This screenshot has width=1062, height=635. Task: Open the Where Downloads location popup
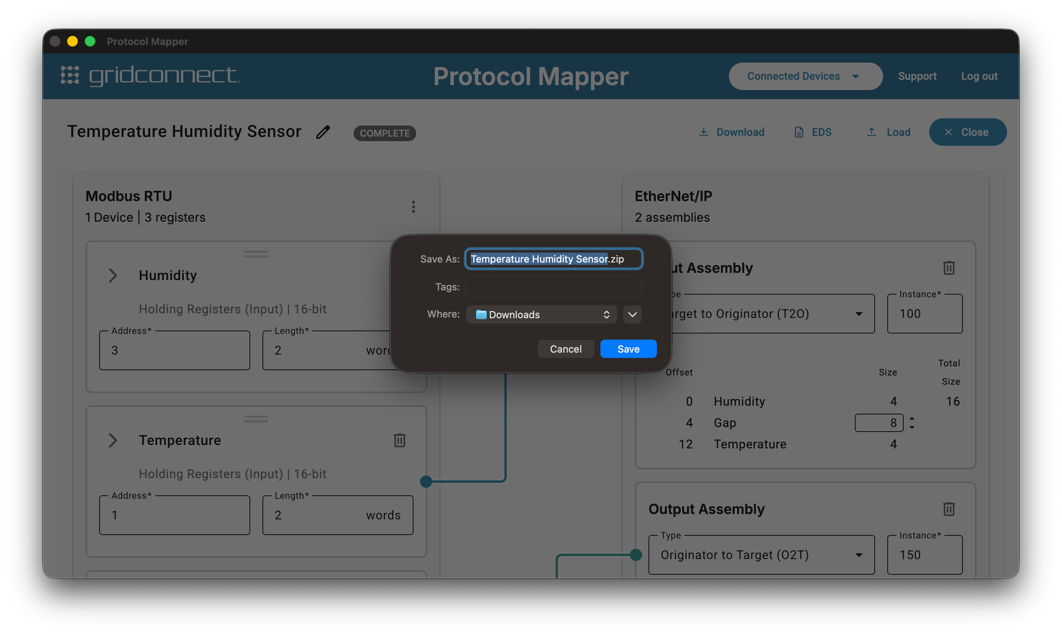pyautogui.click(x=541, y=314)
